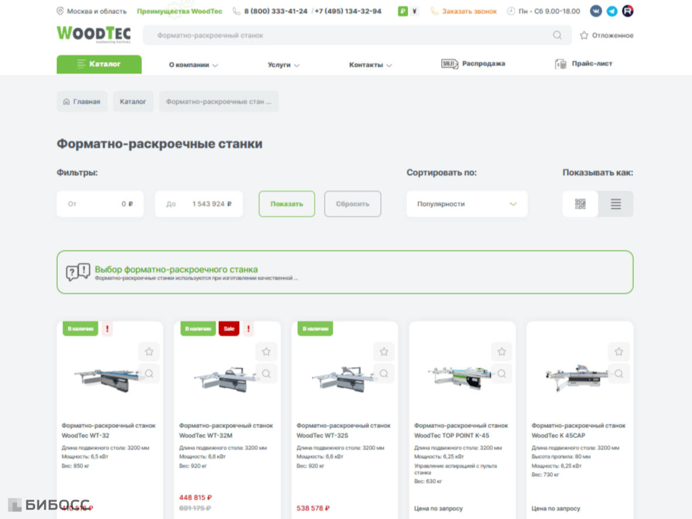Click Sale badge on WT-32M
This screenshot has width=692, height=519.
coord(229,329)
